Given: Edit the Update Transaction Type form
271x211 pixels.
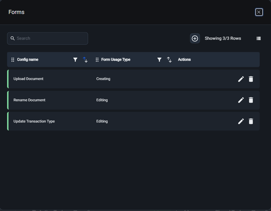Looking at the screenshot, I should click(241, 121).
